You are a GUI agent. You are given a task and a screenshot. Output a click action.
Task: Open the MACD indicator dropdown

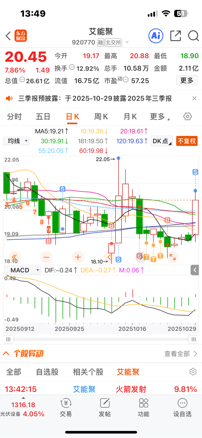23,270
